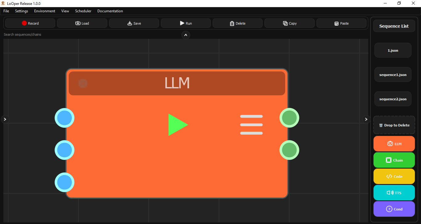Viewport: 421px width, 224px height.
Task: Add a Code node
Action: (x=394, y=176)
